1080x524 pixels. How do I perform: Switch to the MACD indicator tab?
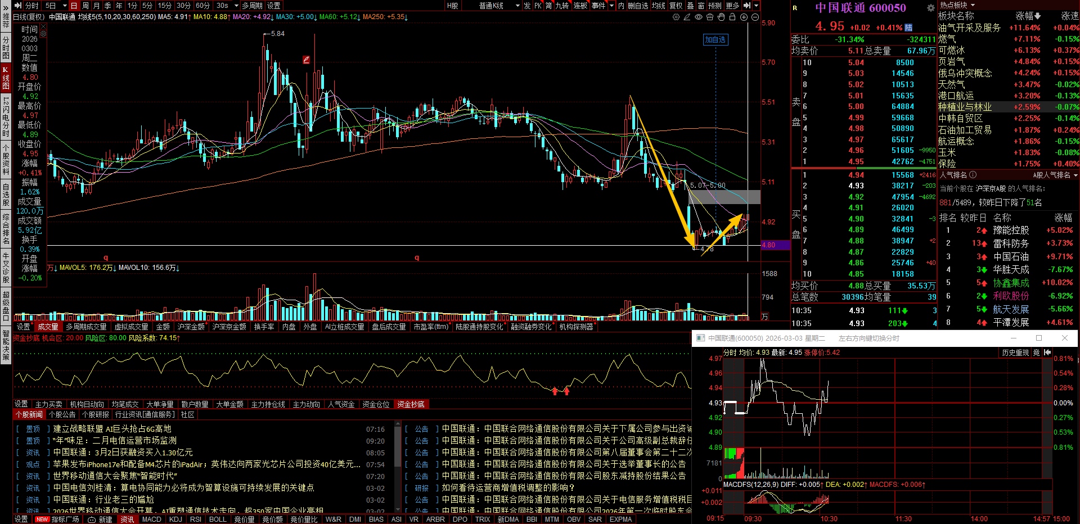click(x=152, y=520)
